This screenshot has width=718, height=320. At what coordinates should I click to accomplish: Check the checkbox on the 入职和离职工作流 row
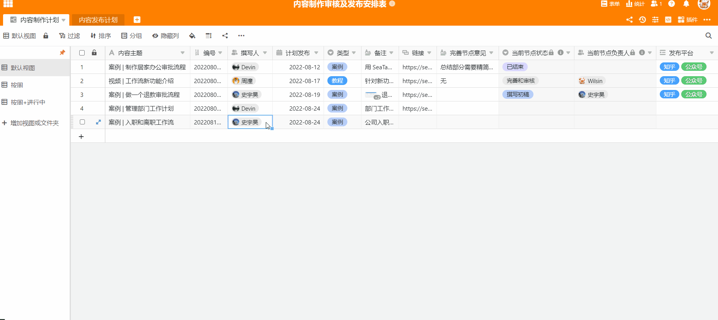pos(82,122)
